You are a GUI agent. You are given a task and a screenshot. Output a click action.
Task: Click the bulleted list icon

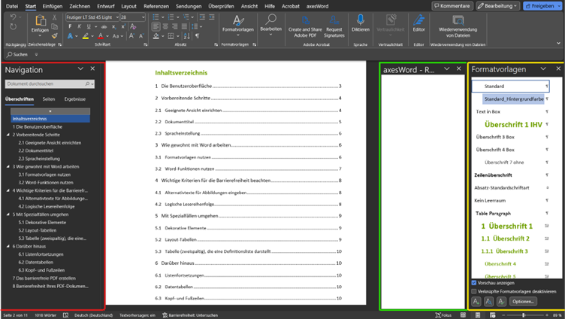point(156,17)
